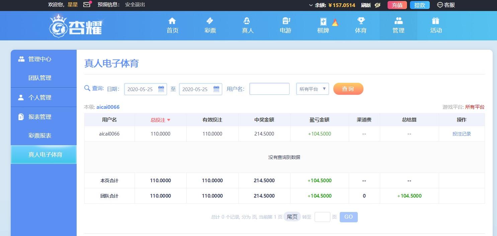The image size is (497, 236).
Task: Click 渠道费 column header
Action: pyautogui.click(x=364, y=120)
